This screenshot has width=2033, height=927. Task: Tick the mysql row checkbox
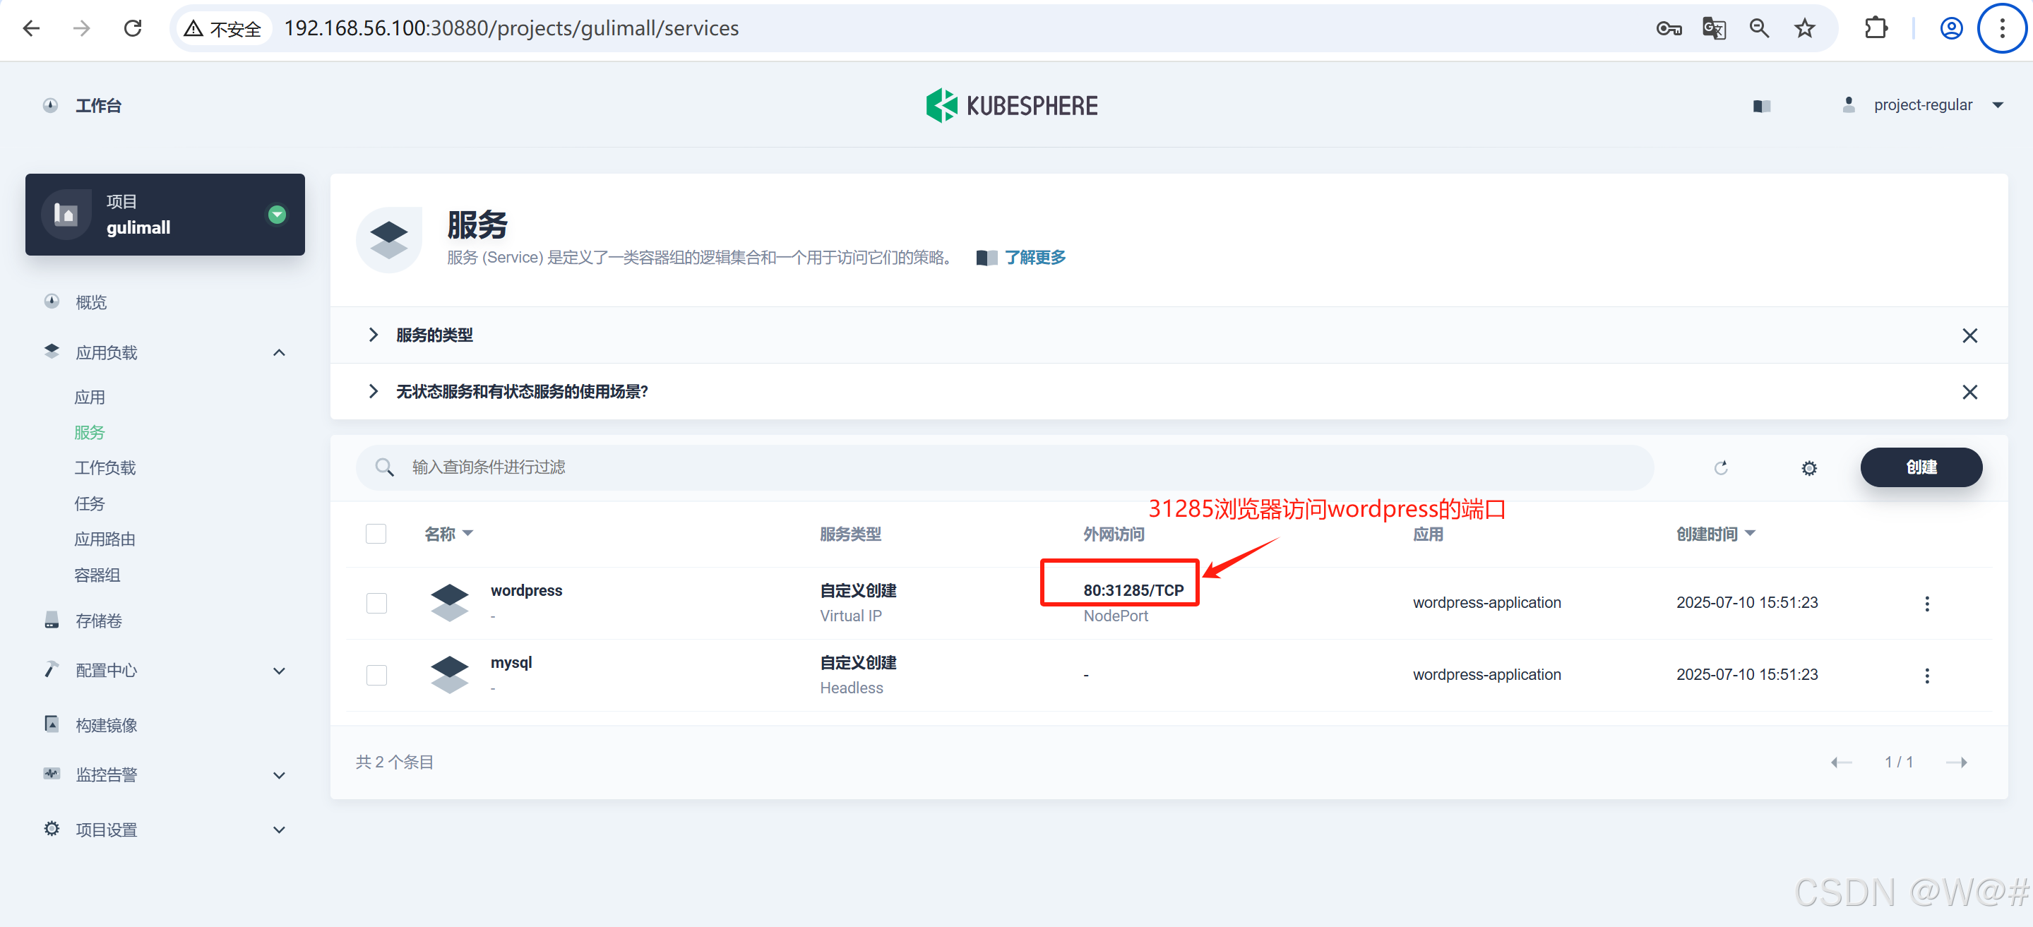[376, 676]
